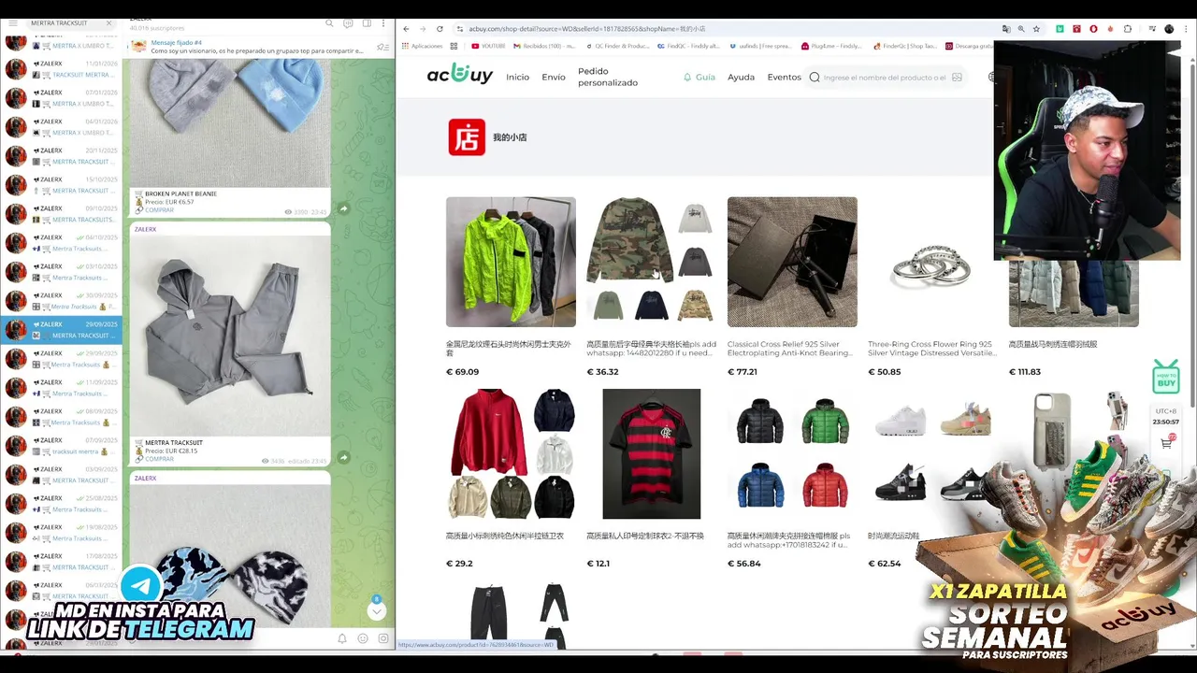Open Classical Cross Relief 925 Silver product
Image resolution: width=1197 pixels, height=673 pixels.
pyautogui.click(x=792, y=262)
